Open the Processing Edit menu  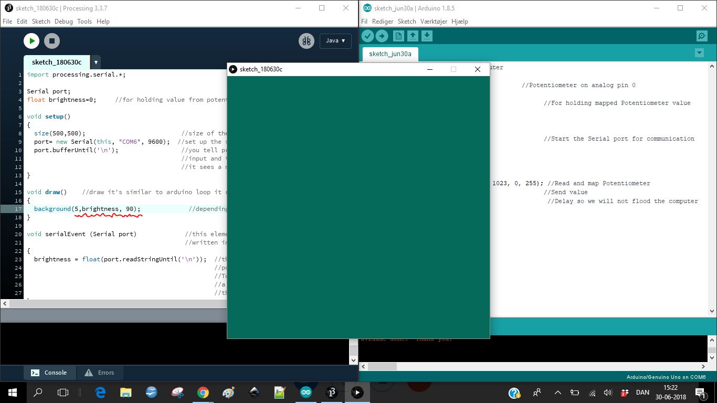22,22
